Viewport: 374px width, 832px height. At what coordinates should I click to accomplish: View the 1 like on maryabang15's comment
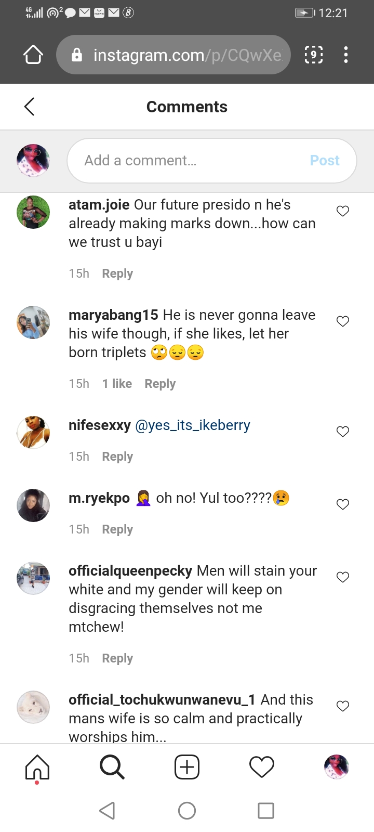(x=117, y=384)
